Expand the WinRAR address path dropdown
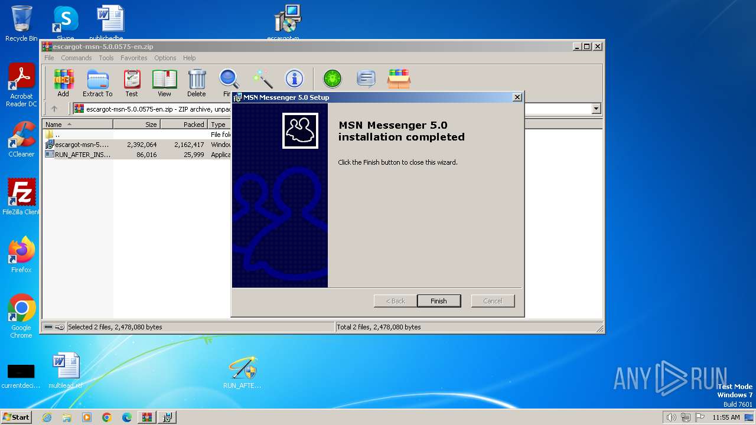756x425 pixels. point(596,109)
